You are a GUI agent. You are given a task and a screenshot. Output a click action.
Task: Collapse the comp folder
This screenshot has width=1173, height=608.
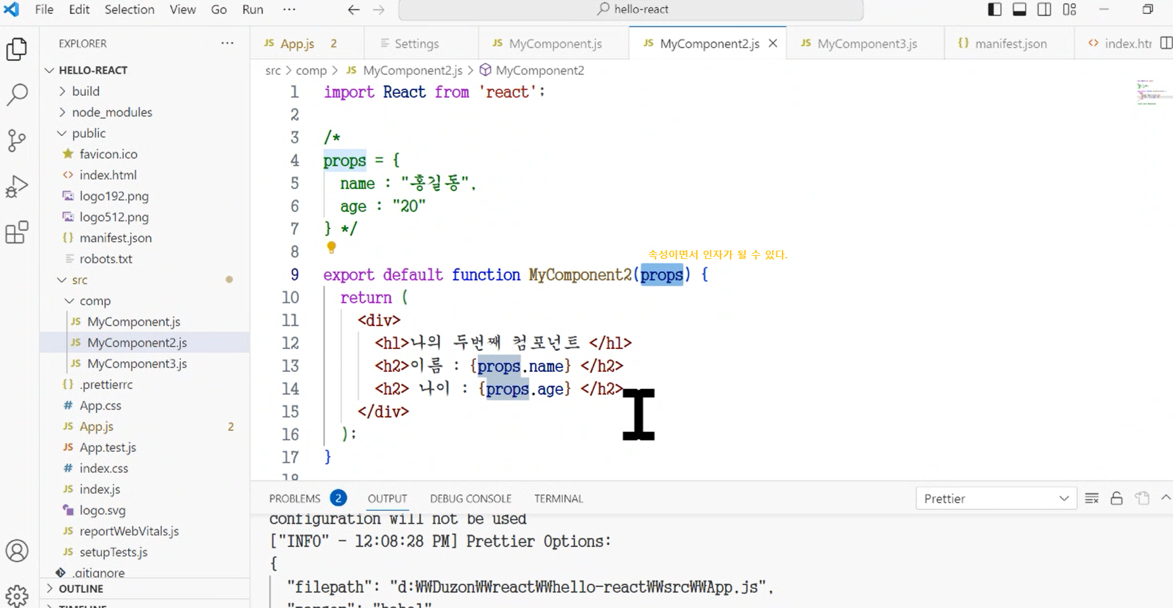point(70,301)
